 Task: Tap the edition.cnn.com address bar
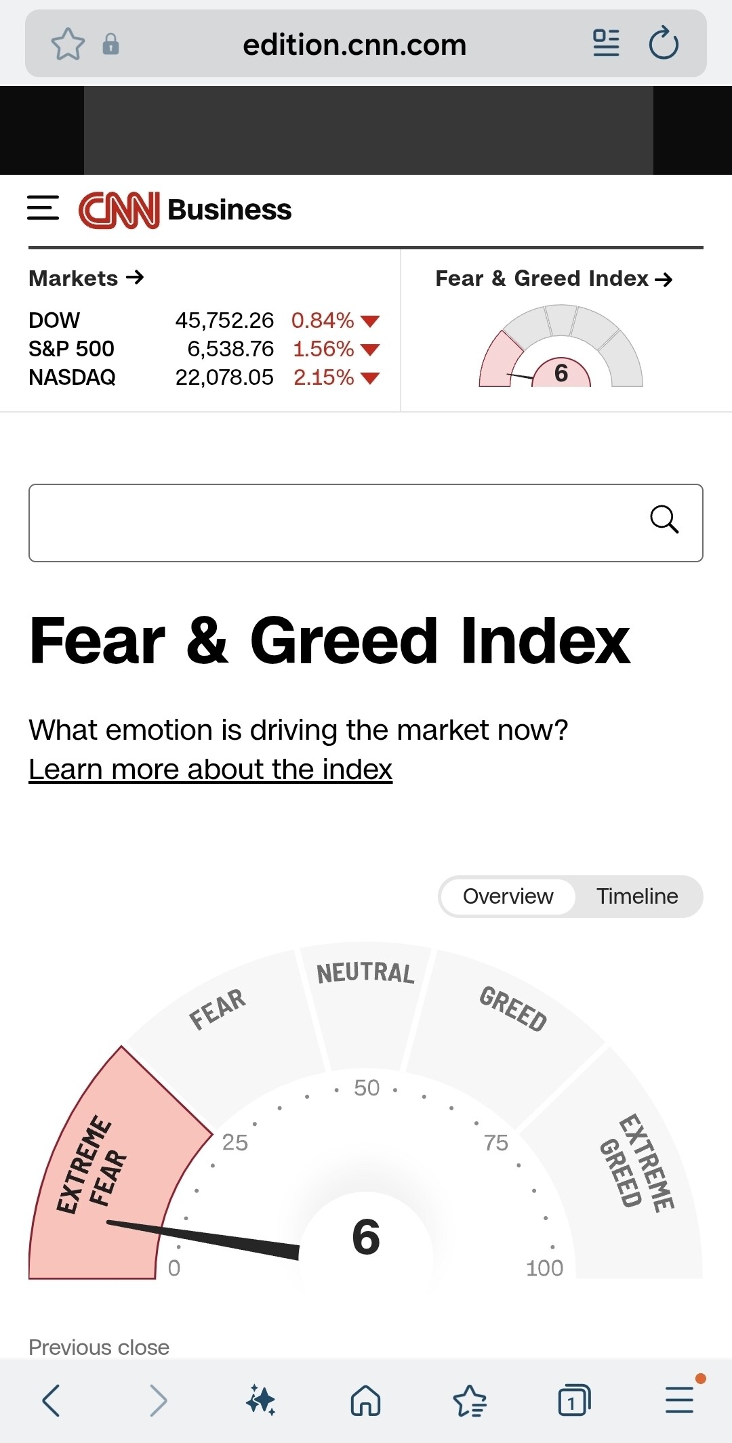[x=354, y=45]
